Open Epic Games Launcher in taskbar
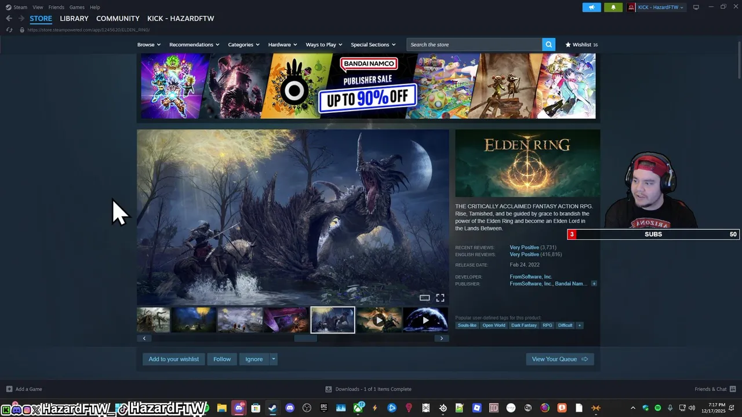 323,408
